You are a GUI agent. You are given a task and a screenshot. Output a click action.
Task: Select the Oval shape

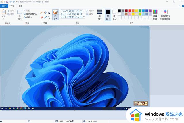tap(68, 11)
